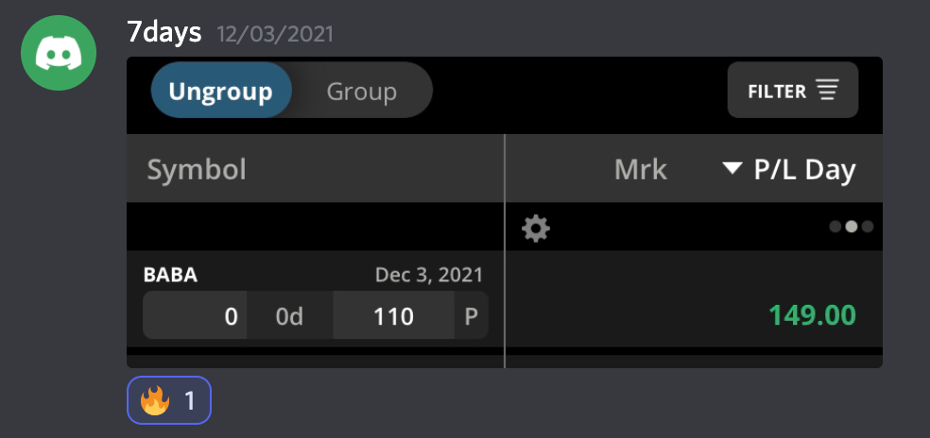Open the 7days username profile
Screen dimensions: 930x438
coord(164,32)
